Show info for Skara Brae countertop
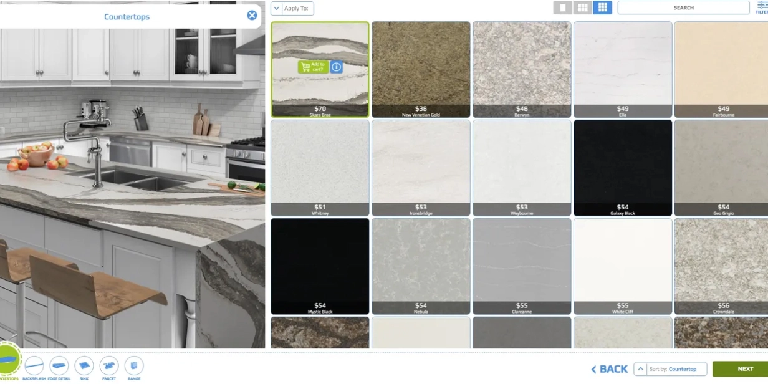Viewport: 768px width, 384px height. click(336, 67)
